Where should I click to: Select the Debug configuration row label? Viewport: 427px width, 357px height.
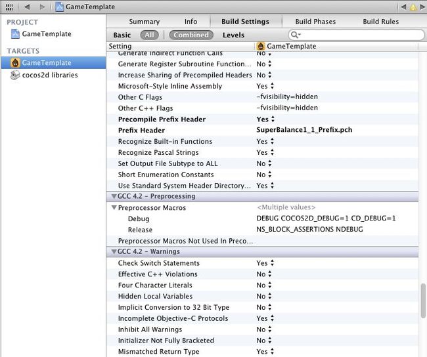[x=139, y=219]
